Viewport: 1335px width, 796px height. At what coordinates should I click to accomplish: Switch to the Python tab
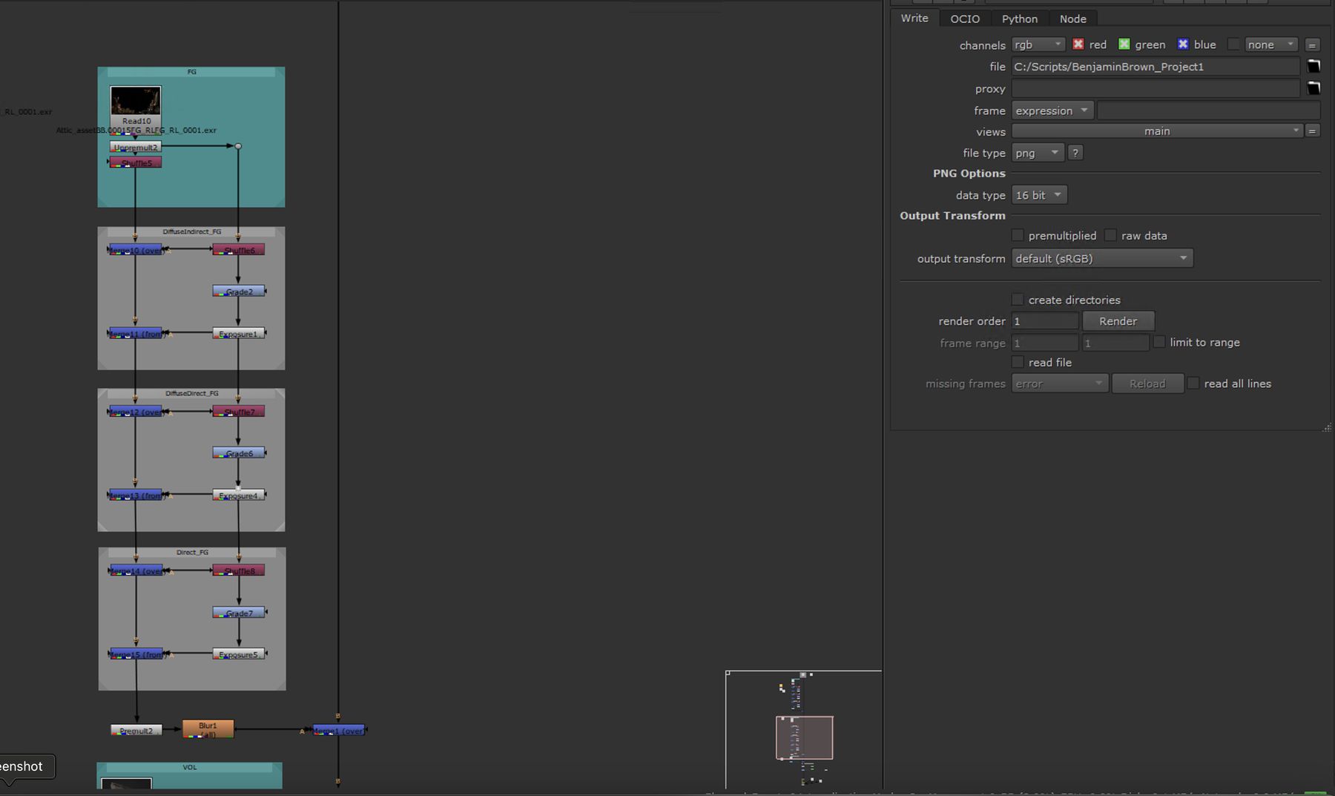[1019, 19]
